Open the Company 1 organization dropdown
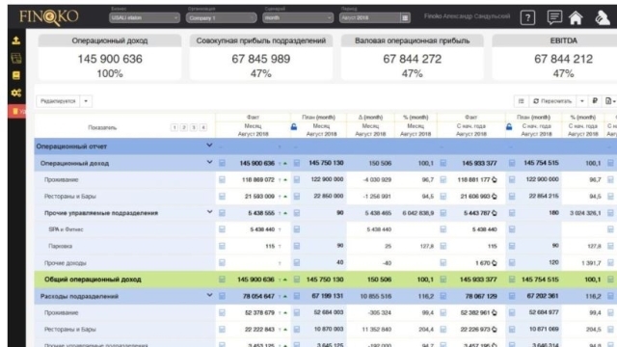 tap(221, 17)
